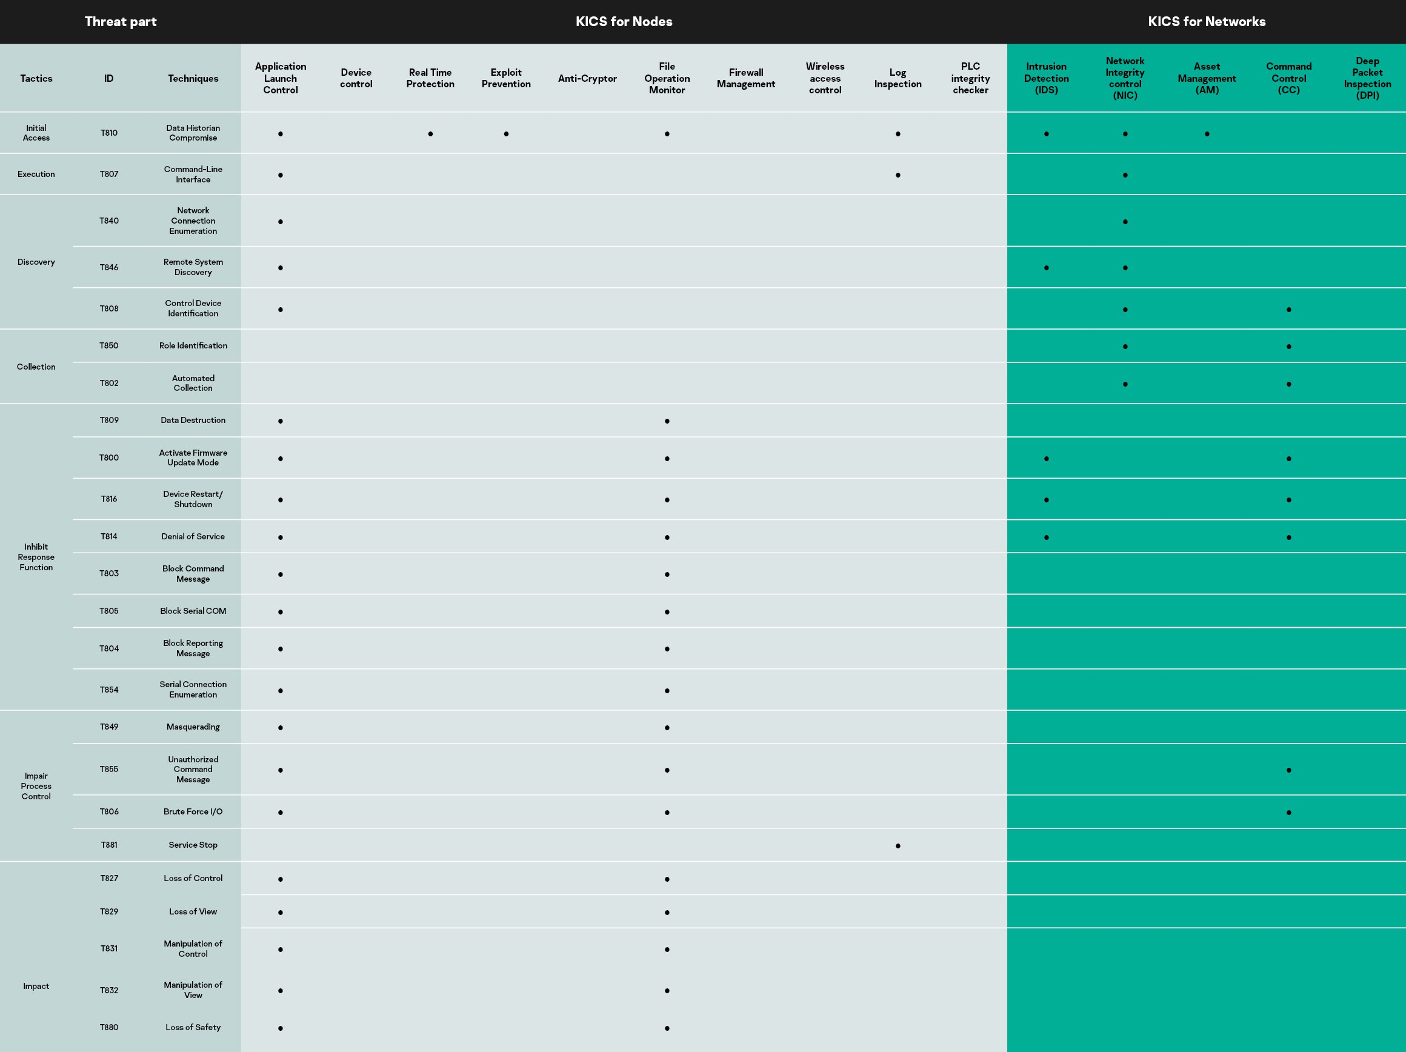Click Application Launch Control column header
Image resolution: width=1406 pixels, height=1052 pixels.
[x=281, y=78]
